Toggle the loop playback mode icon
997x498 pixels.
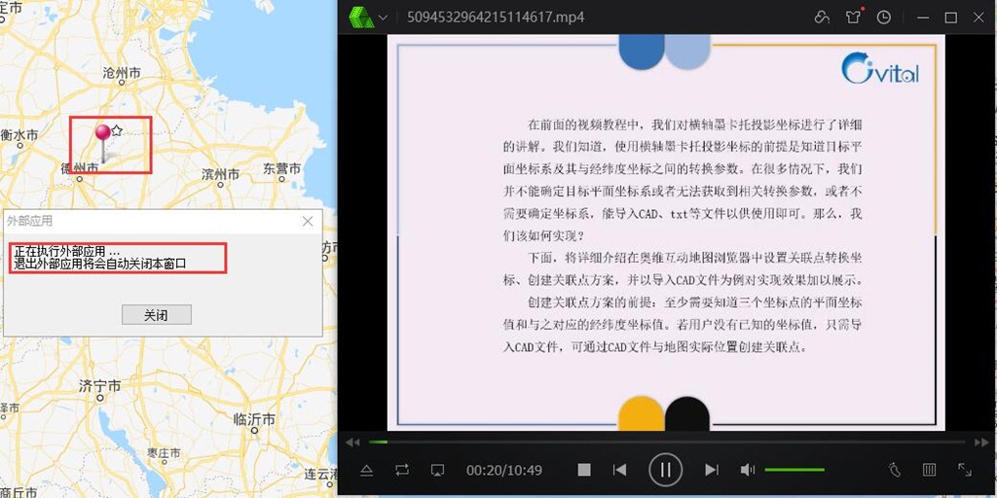tap(402, 470)
